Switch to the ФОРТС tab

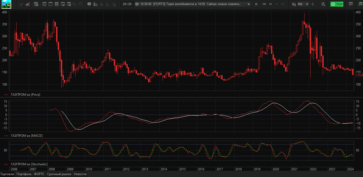coord(39,174)
